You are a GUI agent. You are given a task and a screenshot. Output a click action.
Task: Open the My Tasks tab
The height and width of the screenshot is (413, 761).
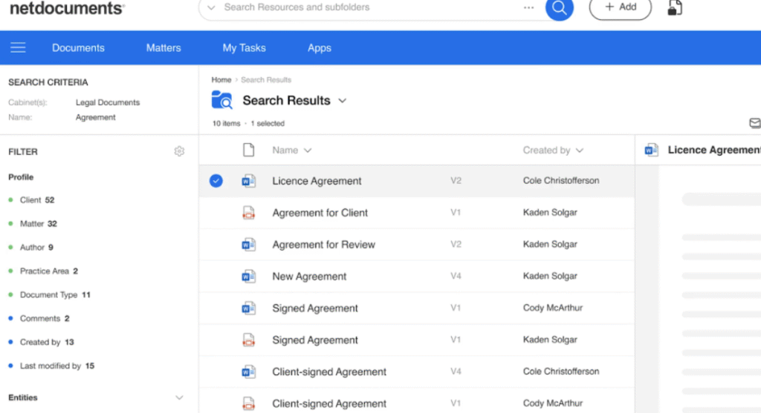(244, 47)
